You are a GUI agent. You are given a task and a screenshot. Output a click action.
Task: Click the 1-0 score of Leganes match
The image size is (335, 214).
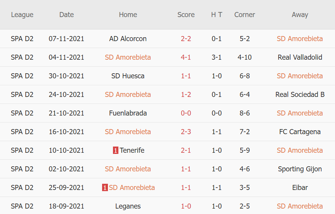coord(186,206)
